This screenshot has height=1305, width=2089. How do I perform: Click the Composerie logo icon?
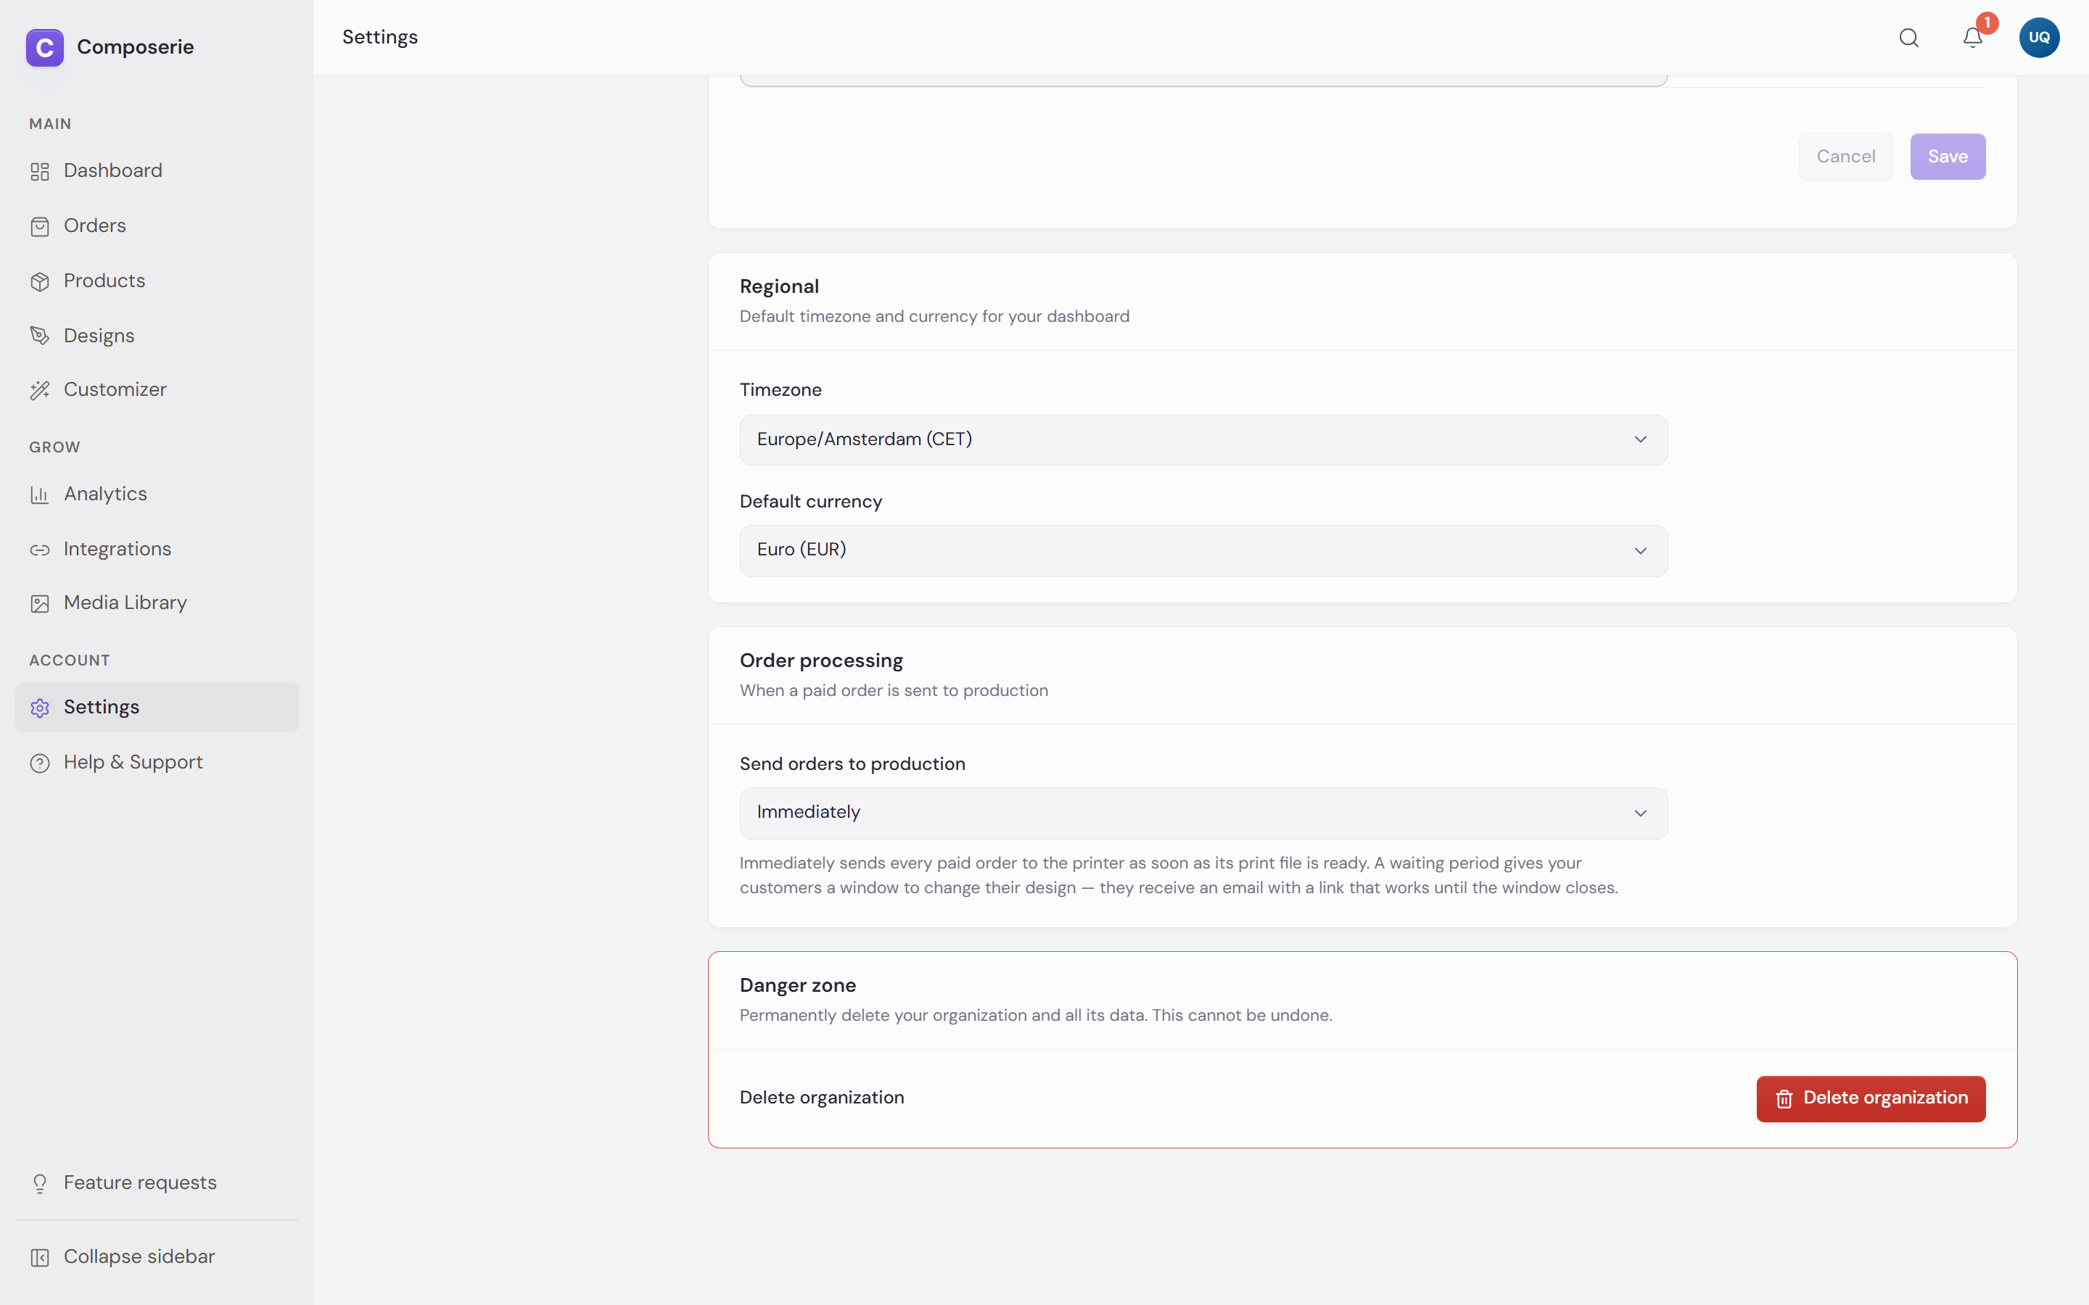point(45,46)
